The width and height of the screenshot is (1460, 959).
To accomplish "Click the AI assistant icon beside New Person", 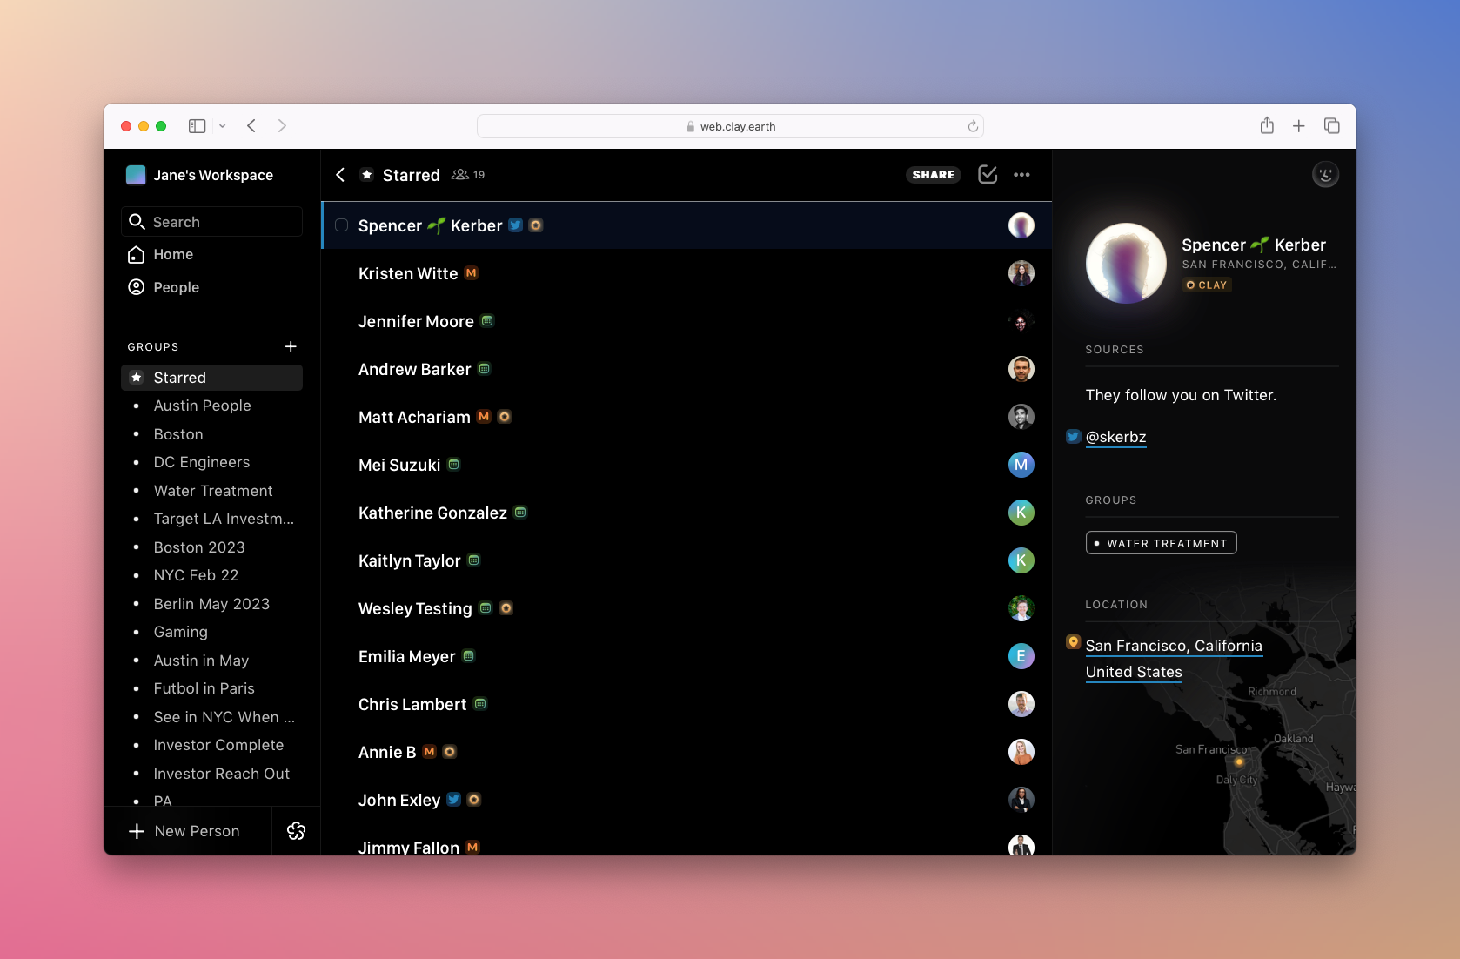I will point(296,831).
